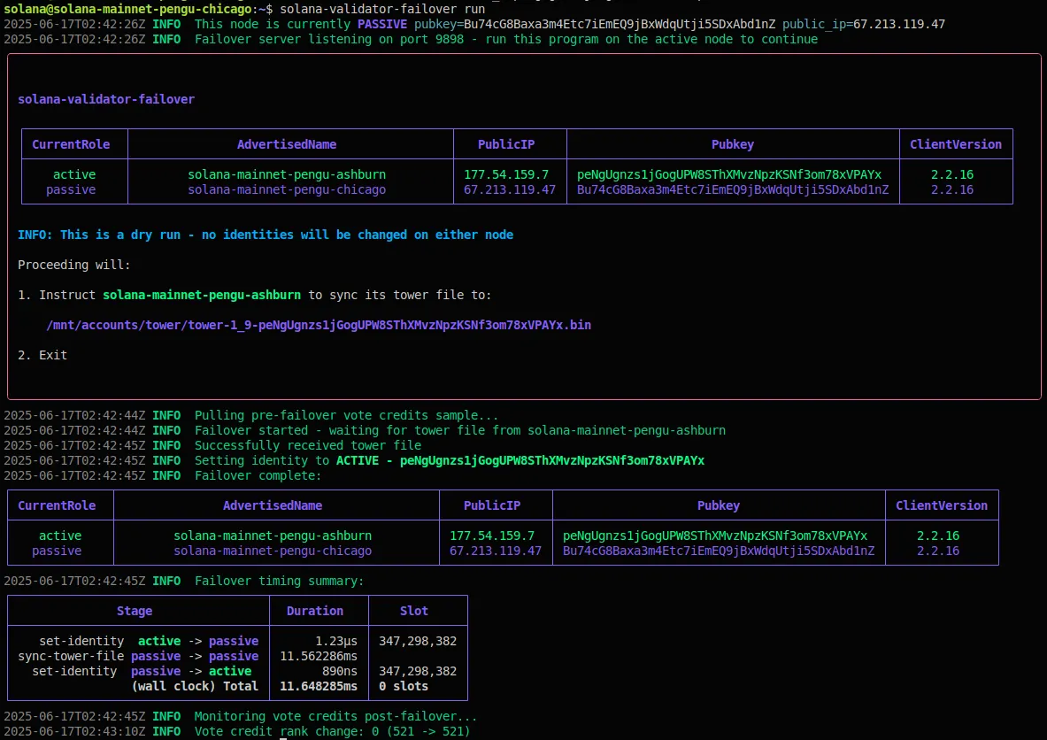Click the Duration header in the timing table

[x=315, y=611]
